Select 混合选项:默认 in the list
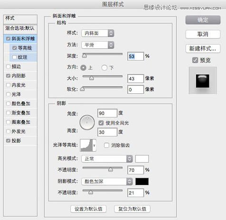The height and width of the screenshot is (220, 226). click(x=20, y=29)
